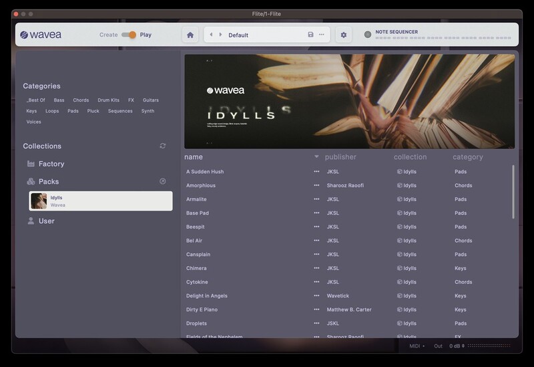The image size is (534, 367).
Task: Open options for Bel Air
Action: click(x=316, y=241)
